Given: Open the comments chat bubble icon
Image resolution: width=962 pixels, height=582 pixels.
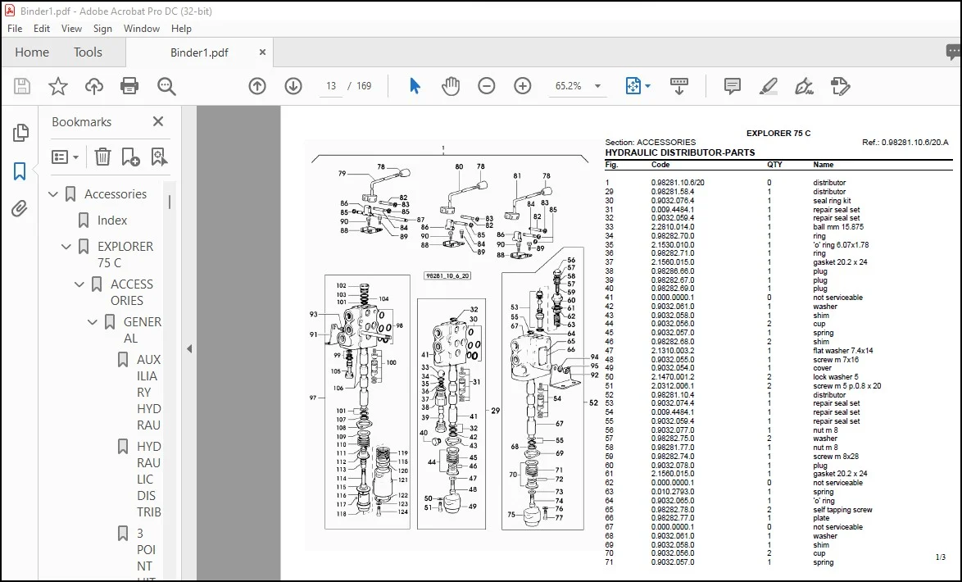Looking at the screenshot, I should (x=953, y=52).
